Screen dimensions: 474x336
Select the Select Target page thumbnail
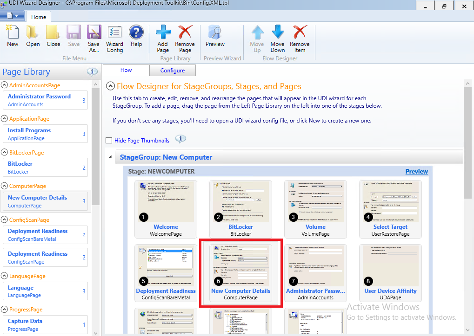click(x=390, y=209)
